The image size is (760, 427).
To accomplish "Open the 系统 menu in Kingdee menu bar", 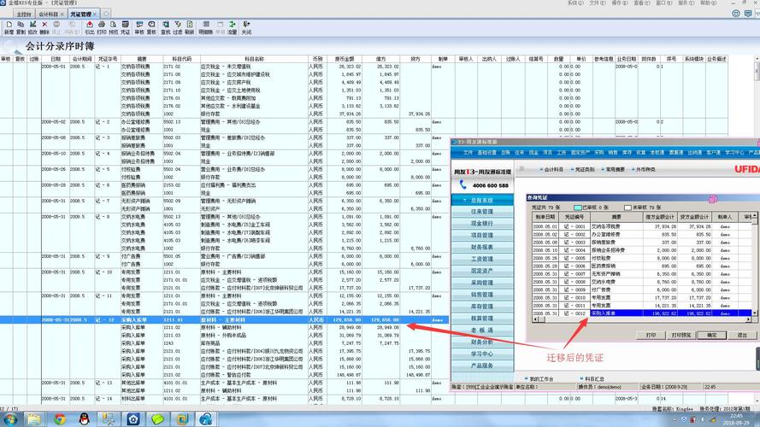I will [575, 3].
